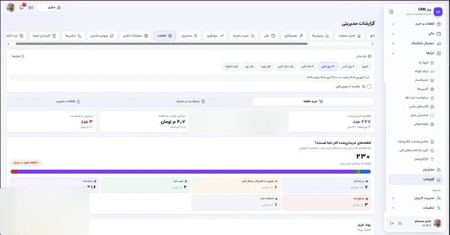Select the درخواست و مصرف sub-tab
Viewport: 450px width, 235px height.
pyautogui.click(x=190, y=101)
